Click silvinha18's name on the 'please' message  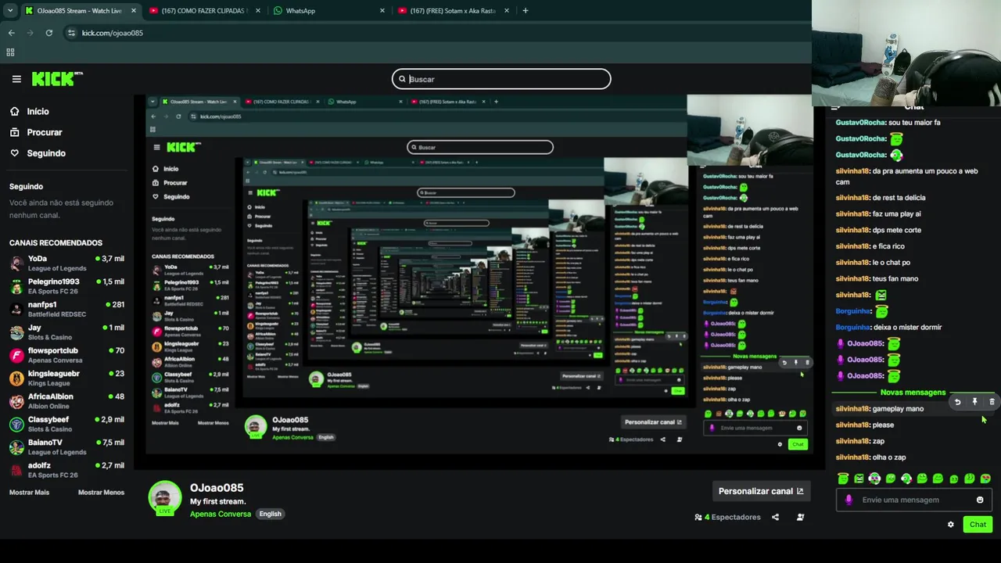853,425
